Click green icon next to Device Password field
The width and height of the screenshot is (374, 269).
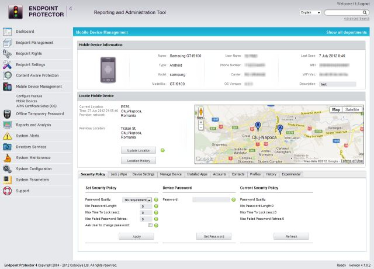pyautogui.click(x=234, y=200)
